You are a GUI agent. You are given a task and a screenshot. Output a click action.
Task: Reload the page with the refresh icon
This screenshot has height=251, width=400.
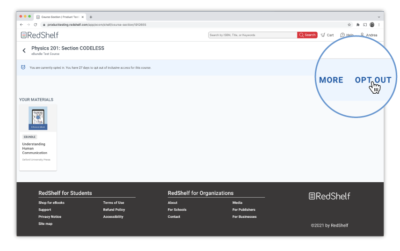(36, 25)
